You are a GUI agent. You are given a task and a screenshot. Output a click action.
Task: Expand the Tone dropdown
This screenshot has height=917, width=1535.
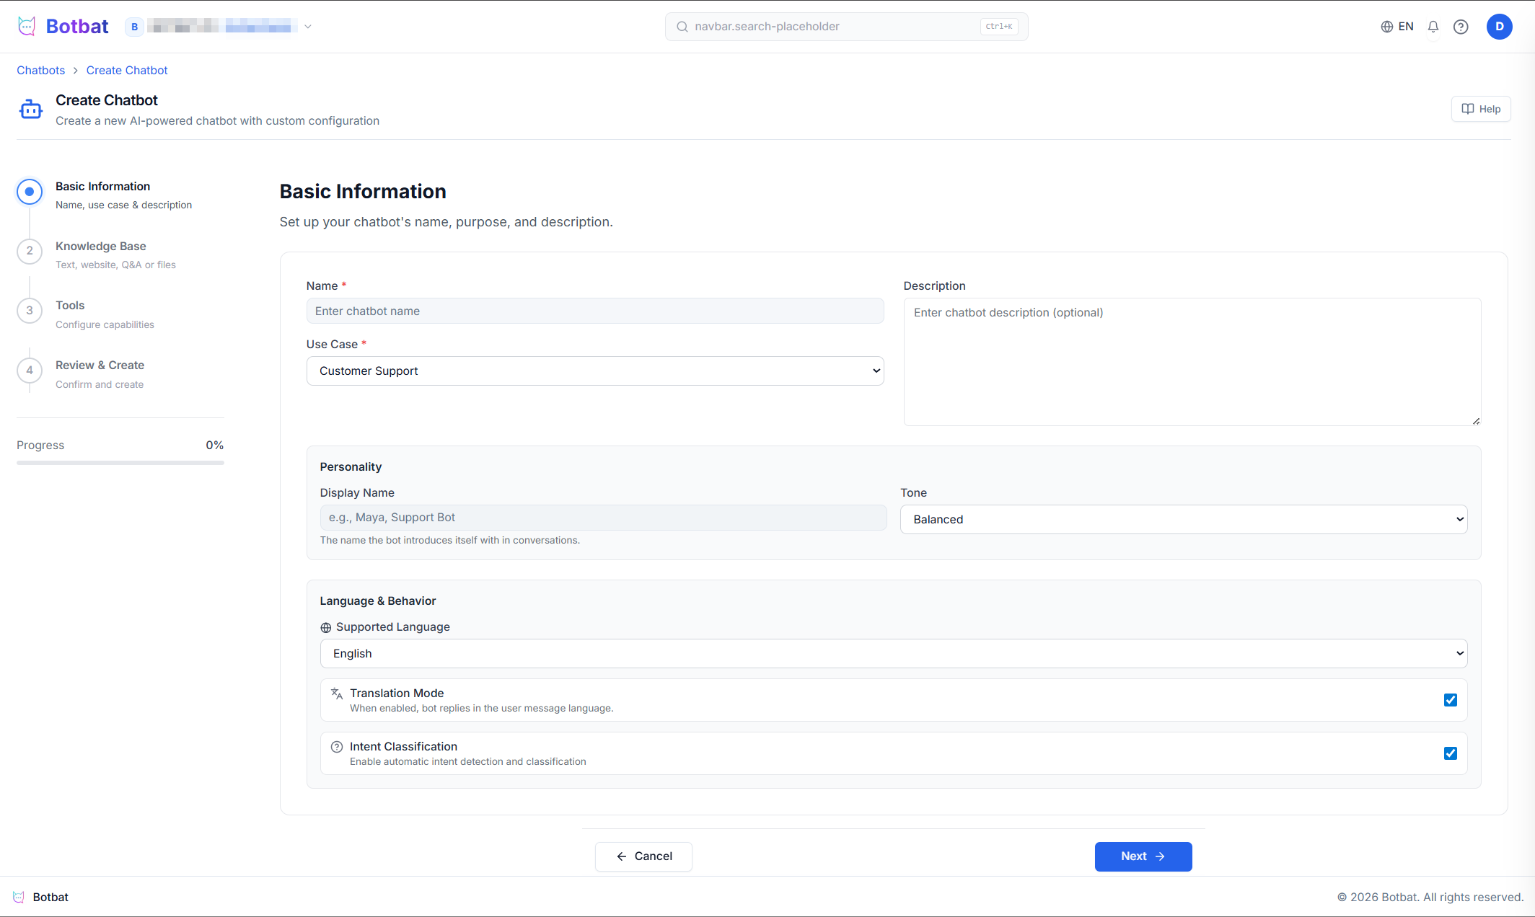click(x=1183, y=519)
